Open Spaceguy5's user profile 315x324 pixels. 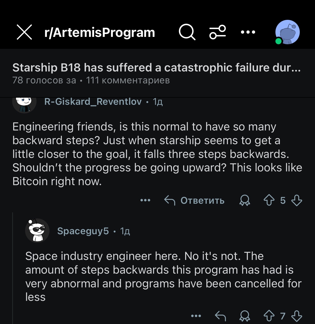[x=83, y=231]
